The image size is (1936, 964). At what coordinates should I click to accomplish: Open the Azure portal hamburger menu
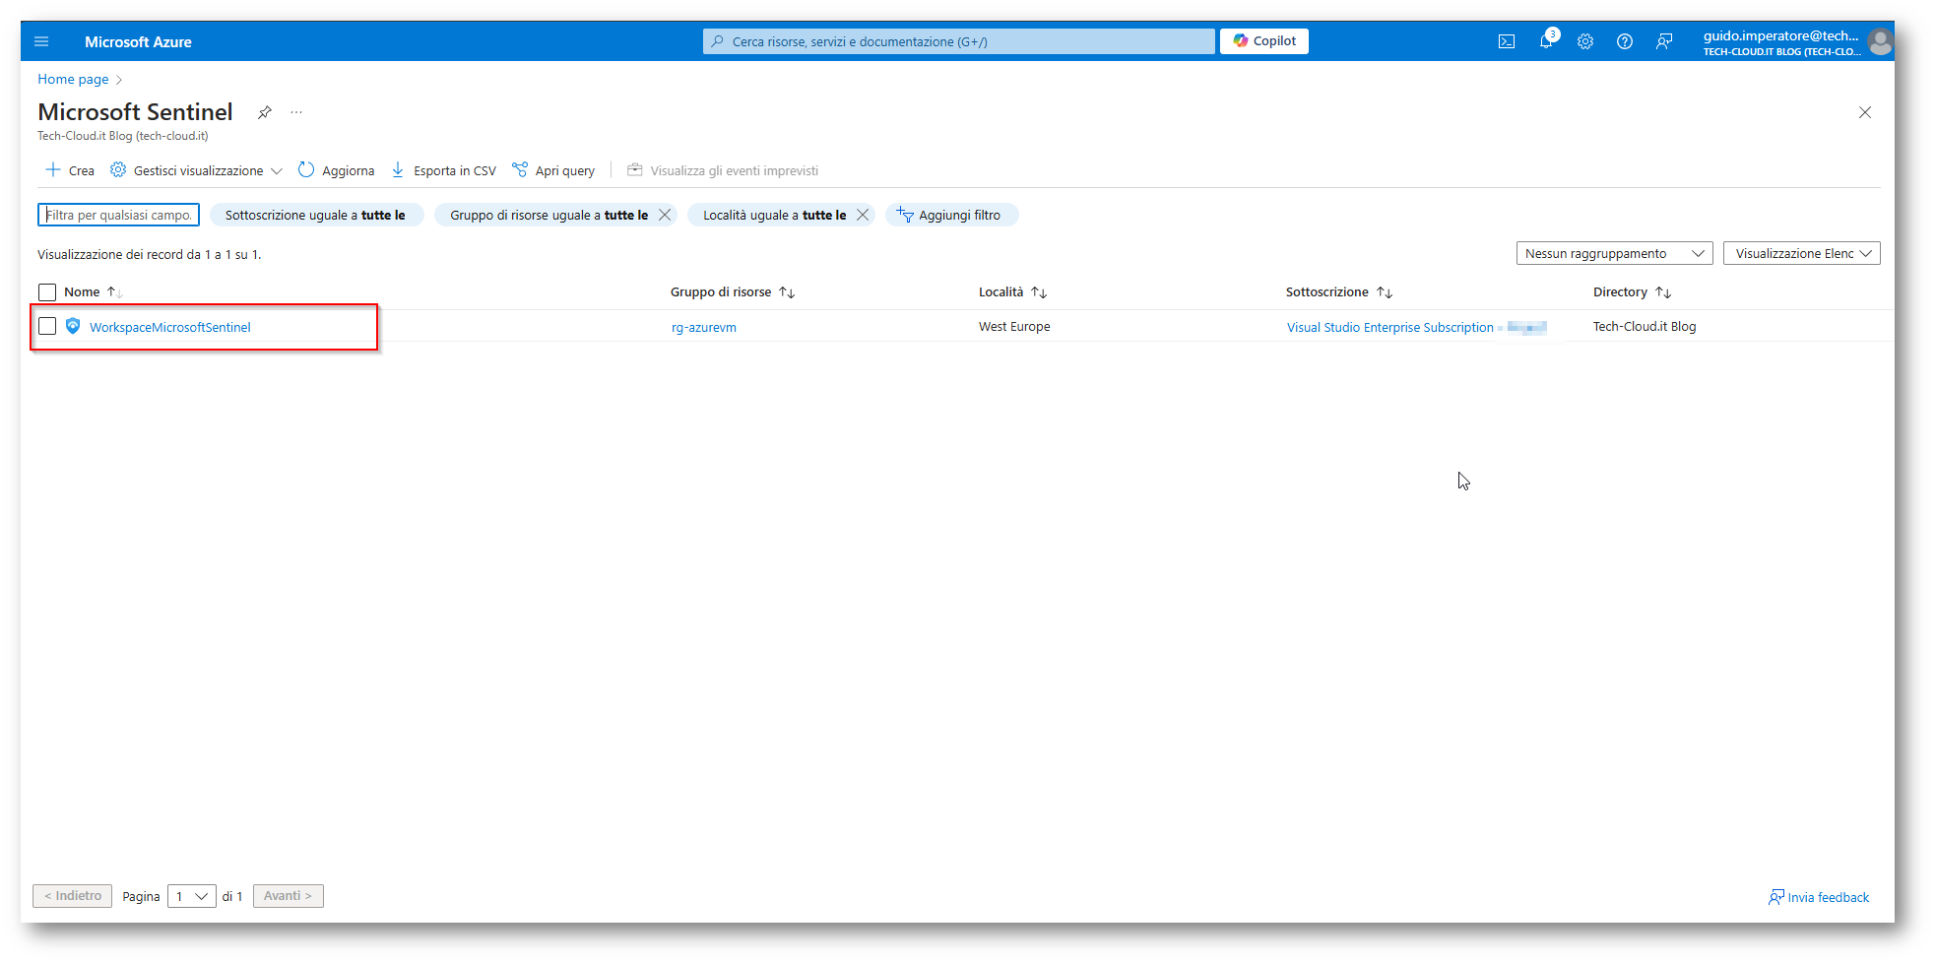click(41, 41)
